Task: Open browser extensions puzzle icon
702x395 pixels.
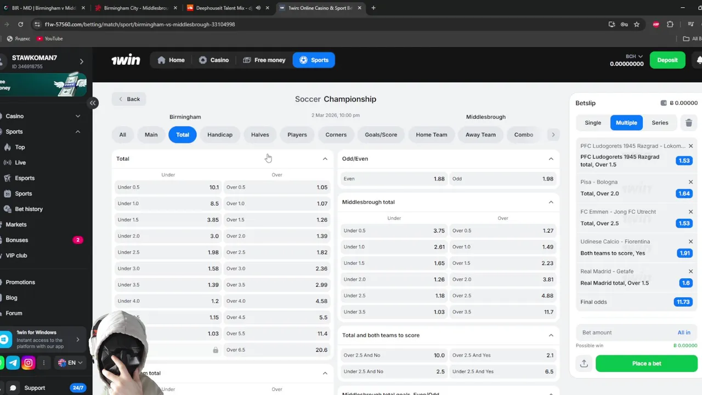Action: pos(670,24)
